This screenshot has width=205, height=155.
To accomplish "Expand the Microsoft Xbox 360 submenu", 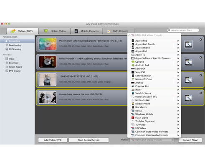I will click(154, 97).
